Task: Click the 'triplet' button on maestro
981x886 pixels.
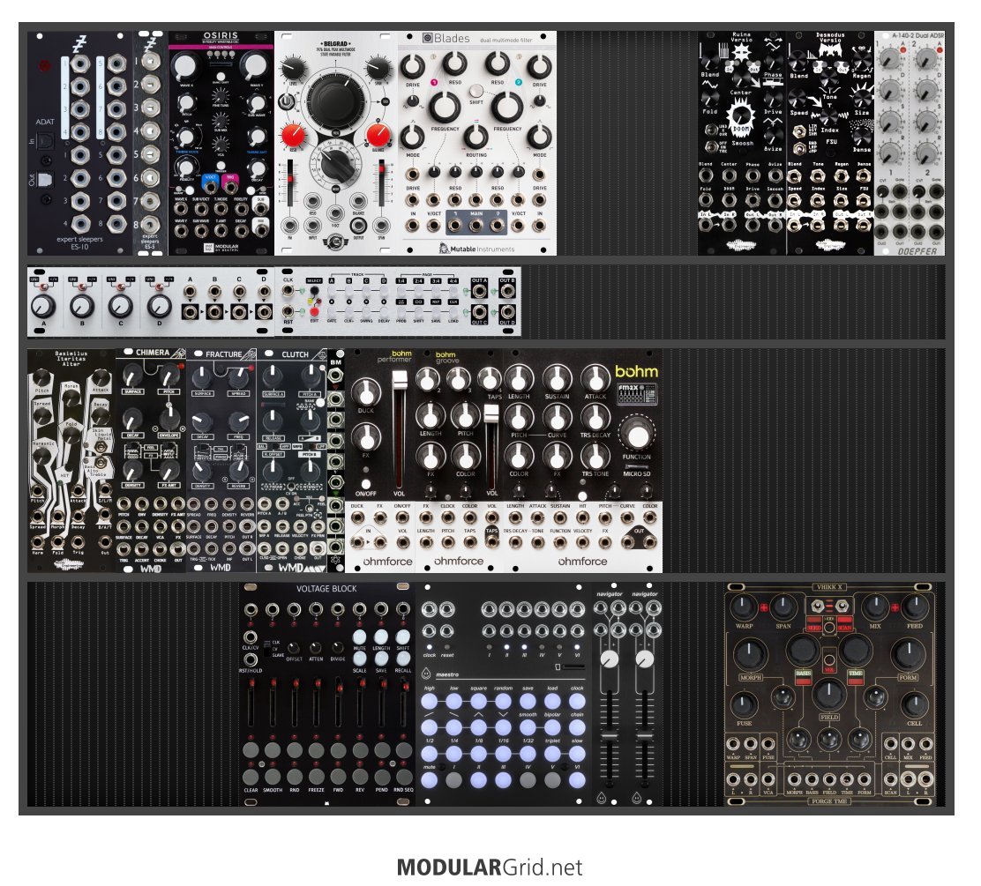Action: click(552, 754)
